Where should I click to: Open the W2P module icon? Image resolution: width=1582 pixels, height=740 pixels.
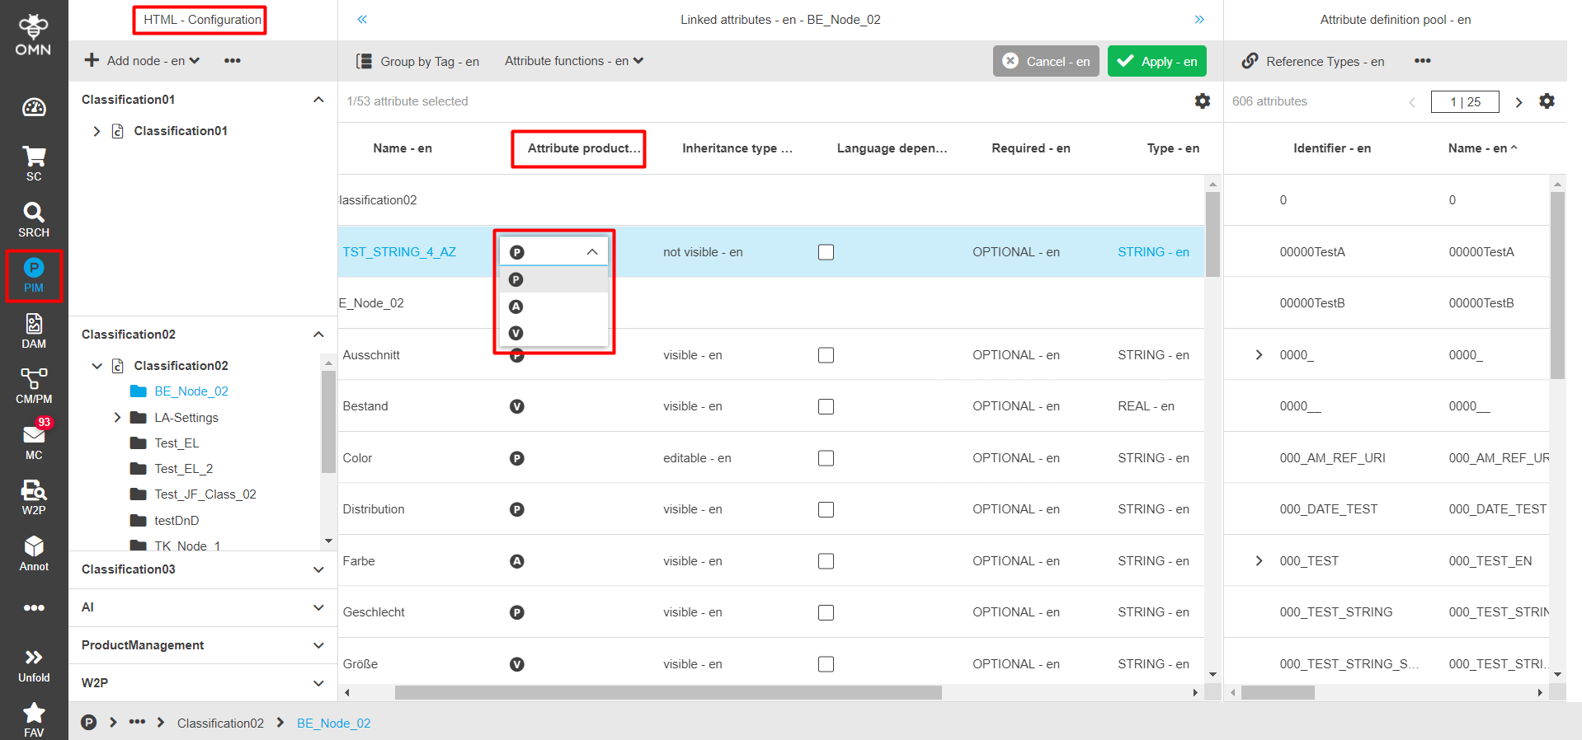pyautogui.click(x=34, y=497)
